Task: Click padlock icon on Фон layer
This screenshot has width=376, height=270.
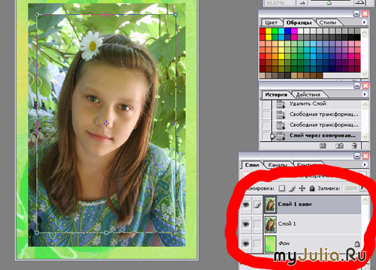Action: pyautogui.click(x=357, y=244)
